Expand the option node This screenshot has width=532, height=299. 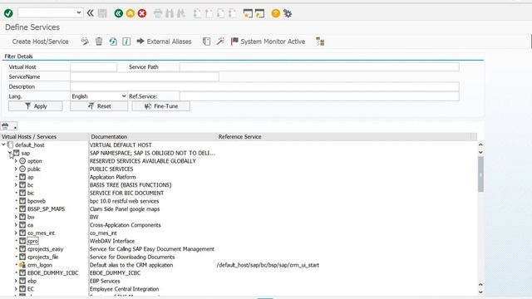(x=16, y=161)
